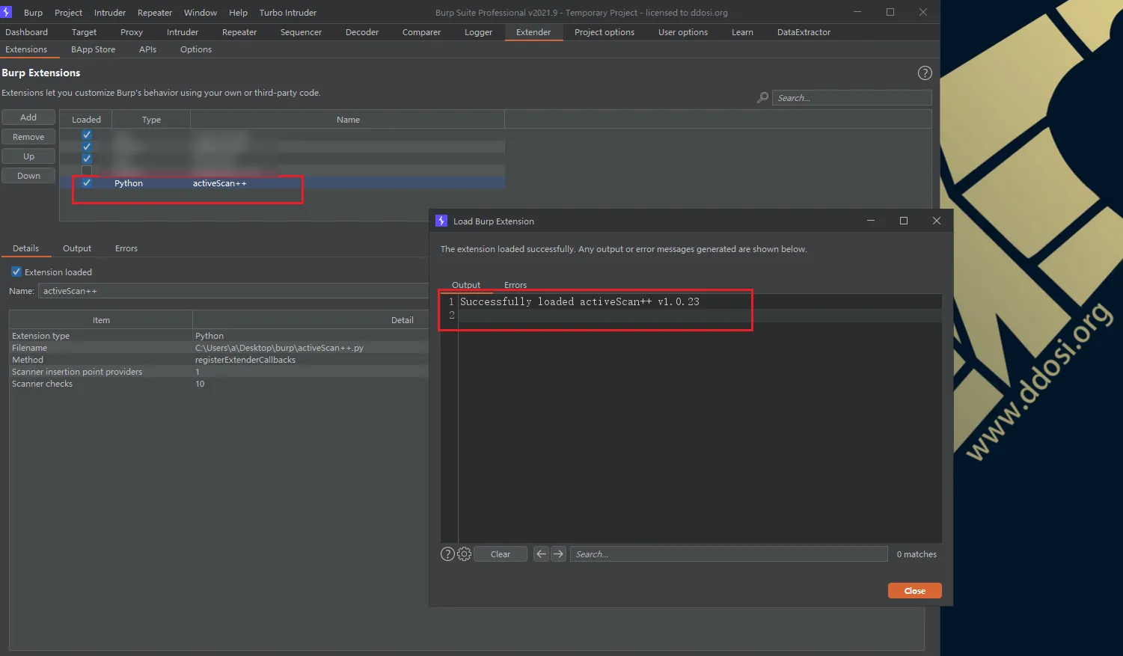Viewport: 1123px width, 656px height.
Task: Minimize the Load Burp Extension dialog
Action: point(870,221)
